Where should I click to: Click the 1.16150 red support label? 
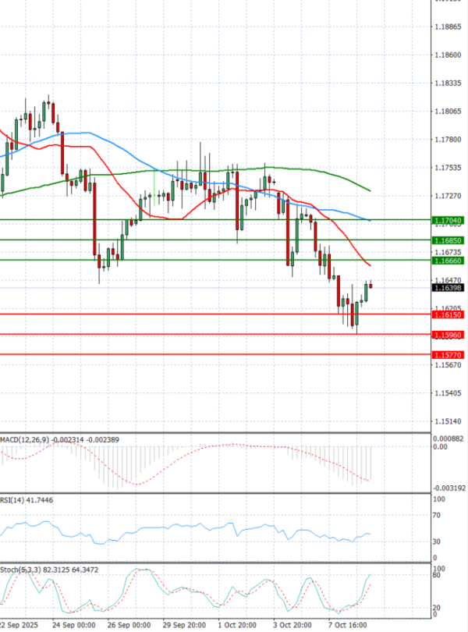click(x=448, y=314)
